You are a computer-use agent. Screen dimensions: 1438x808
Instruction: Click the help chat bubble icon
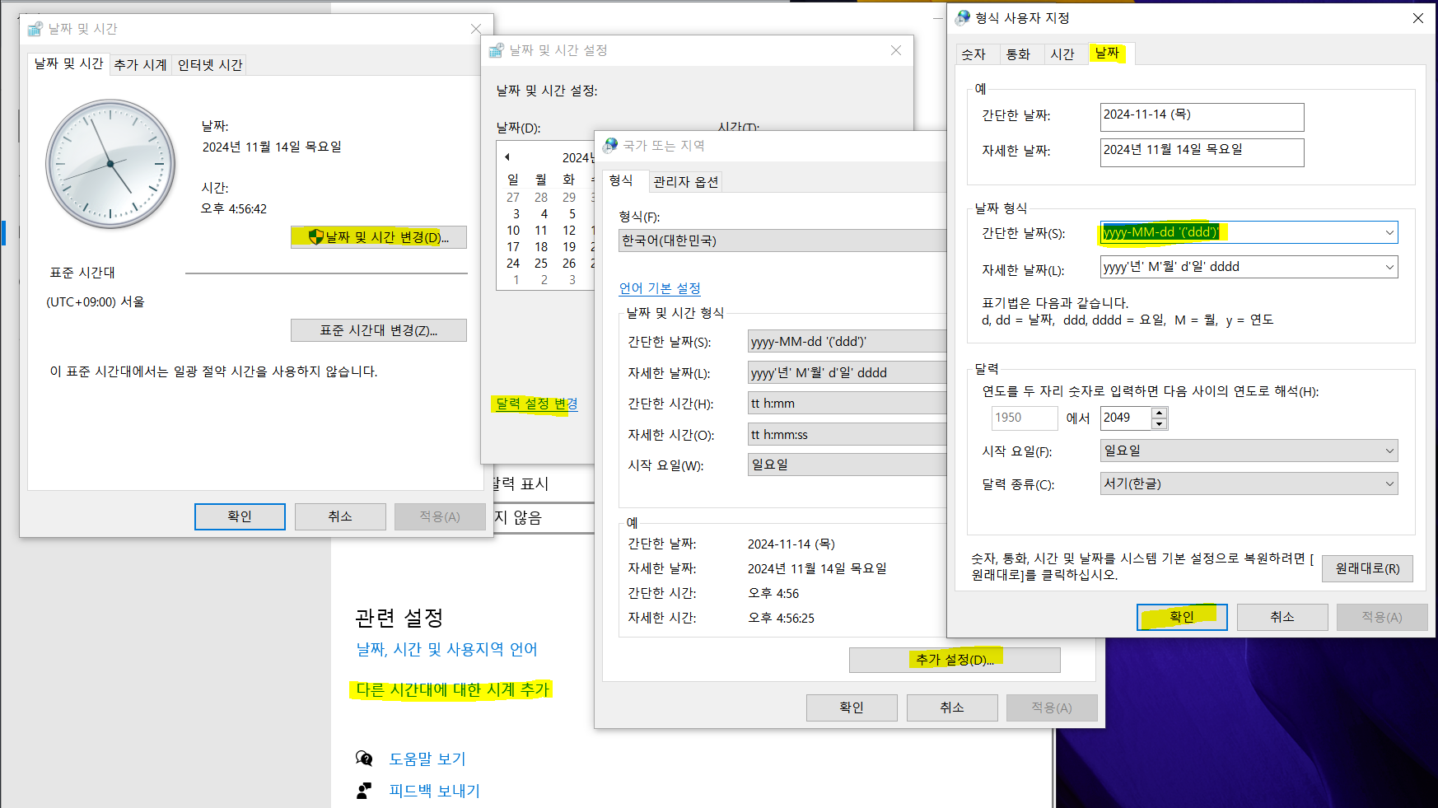point(364,759)
